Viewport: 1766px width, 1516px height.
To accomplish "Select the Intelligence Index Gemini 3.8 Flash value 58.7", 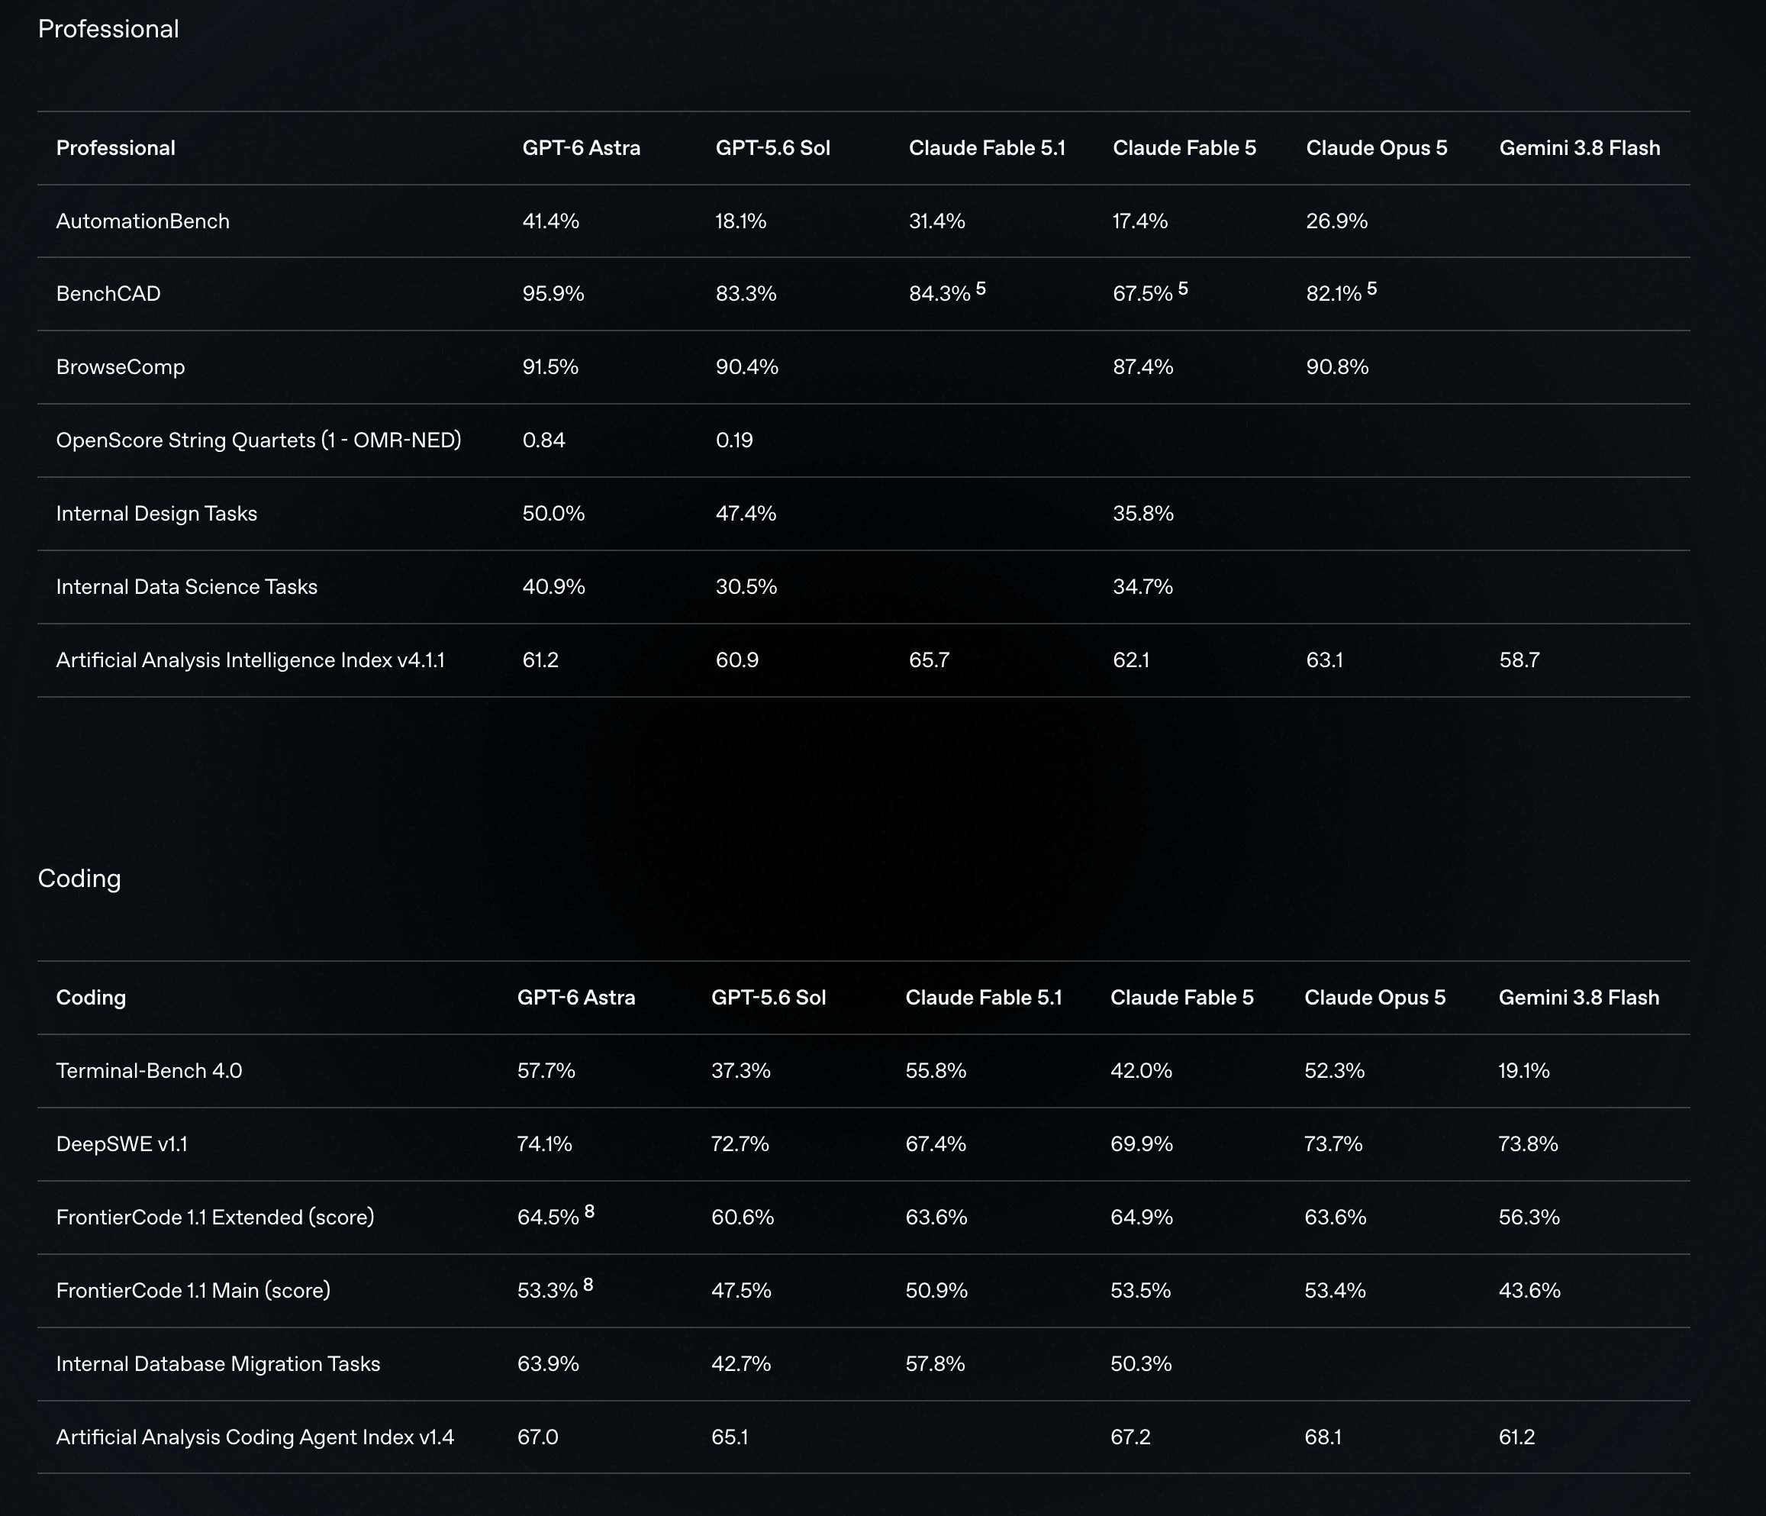I will point(1519,660).
